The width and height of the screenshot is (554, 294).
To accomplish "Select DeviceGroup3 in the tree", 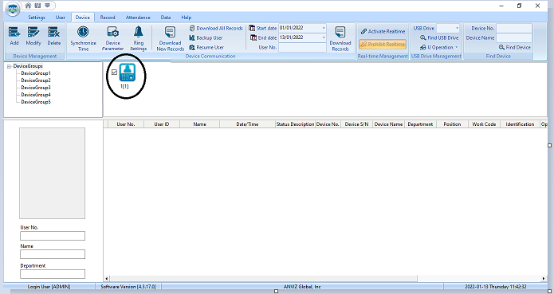I will pyautogui.click(x=36, y=88).
